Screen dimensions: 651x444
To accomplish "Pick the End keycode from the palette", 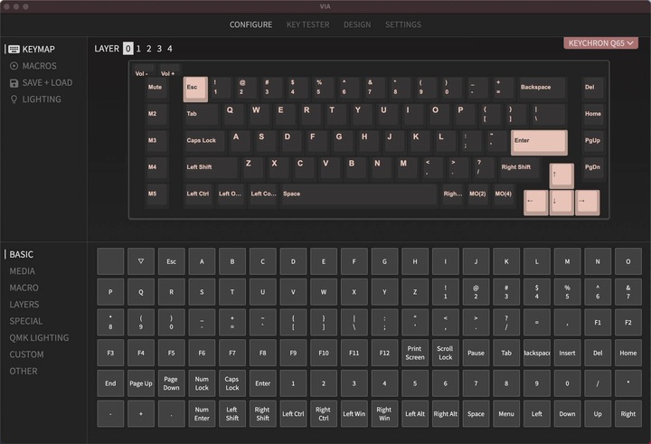I will point(110,383).
